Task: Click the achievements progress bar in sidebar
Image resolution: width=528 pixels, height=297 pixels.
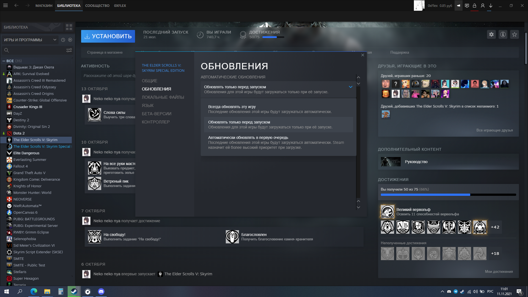Action: pyautogui.click(x=448, y=195)
